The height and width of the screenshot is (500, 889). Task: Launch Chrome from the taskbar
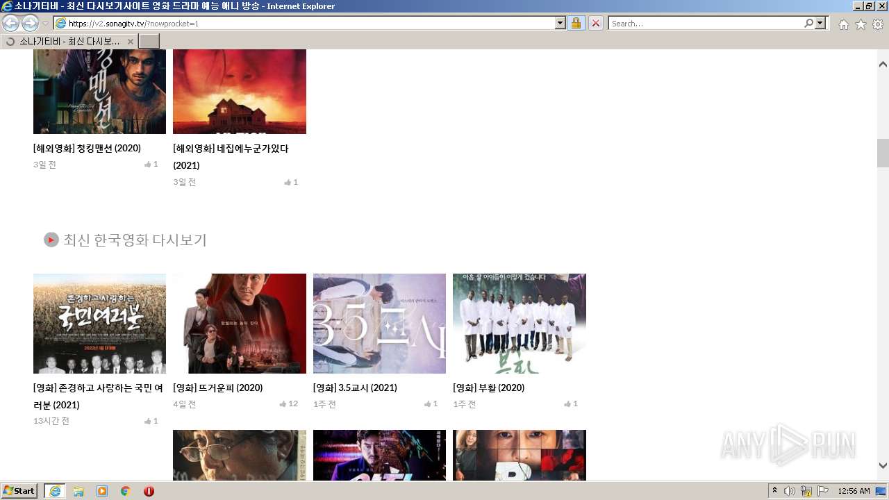(x=126, y=491)
